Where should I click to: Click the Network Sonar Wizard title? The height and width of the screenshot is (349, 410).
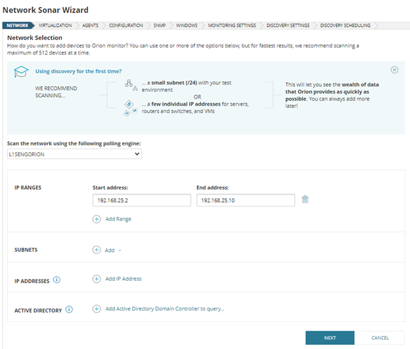45,10
